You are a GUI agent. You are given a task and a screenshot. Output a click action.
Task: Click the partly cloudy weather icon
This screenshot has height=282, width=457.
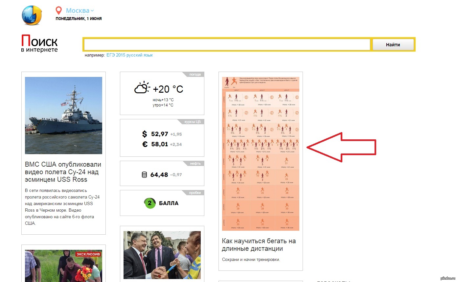(x=142, y=88)
